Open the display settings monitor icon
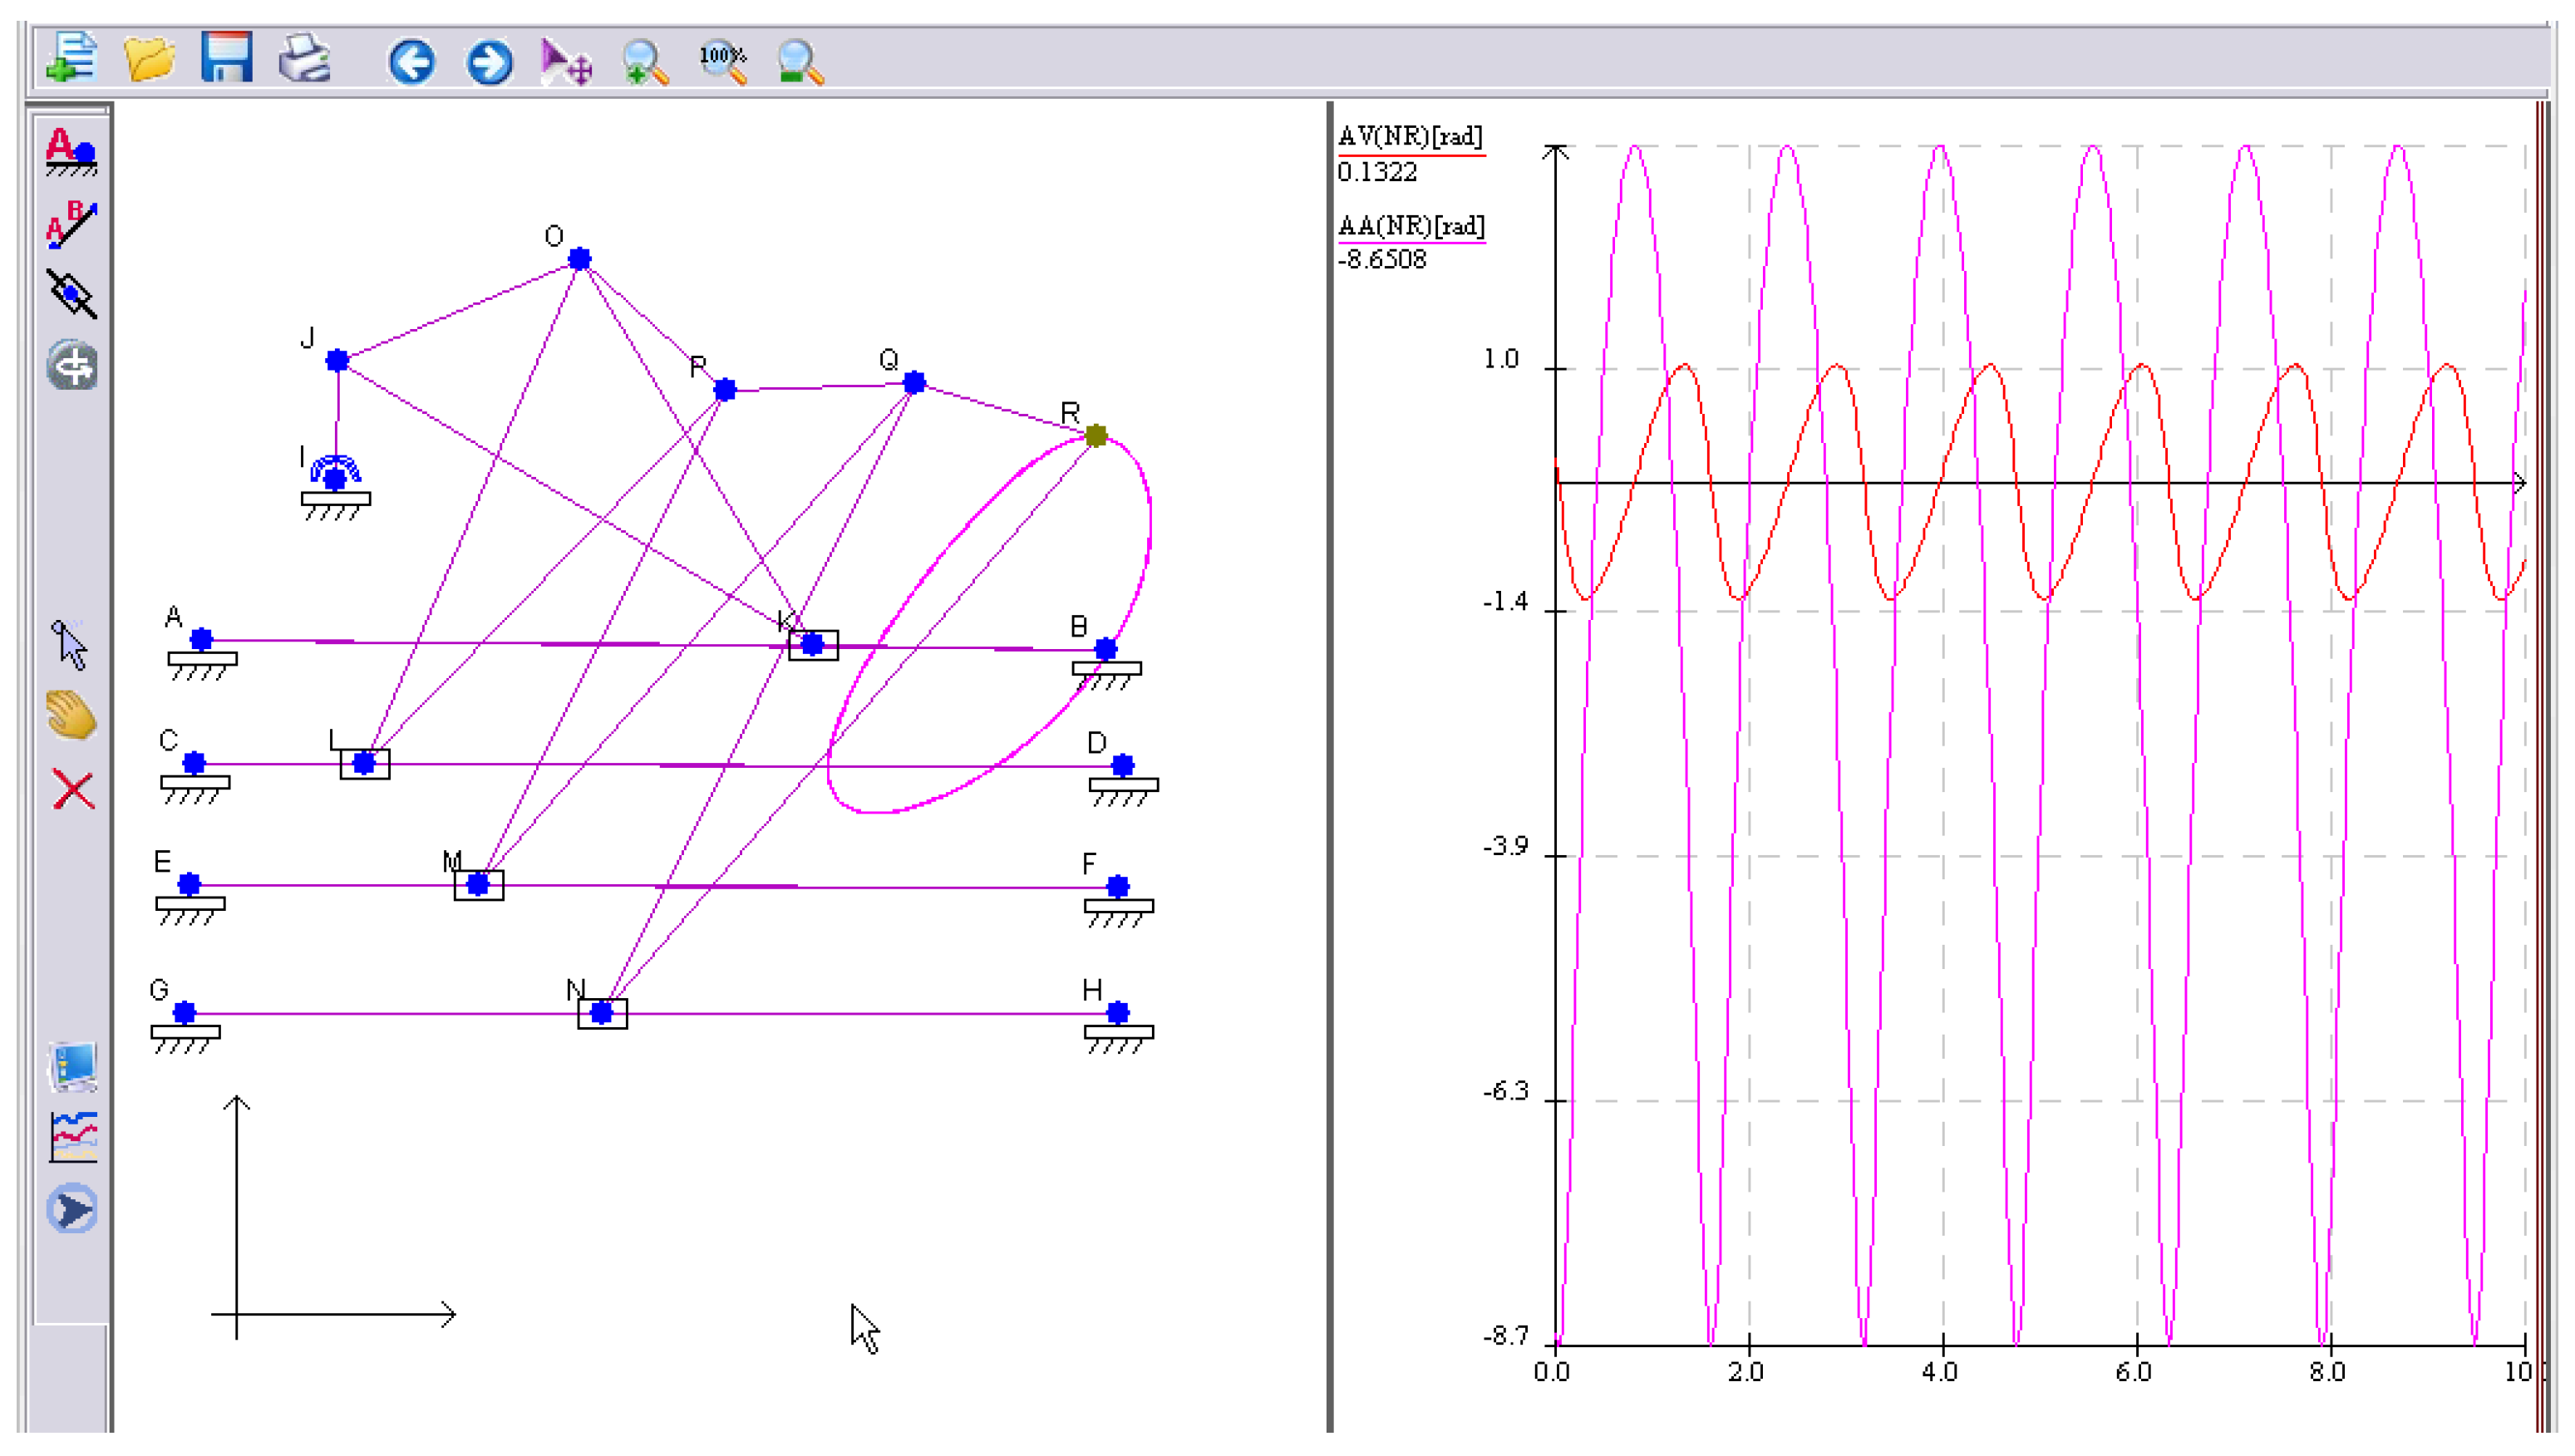 pos(72,1068)
